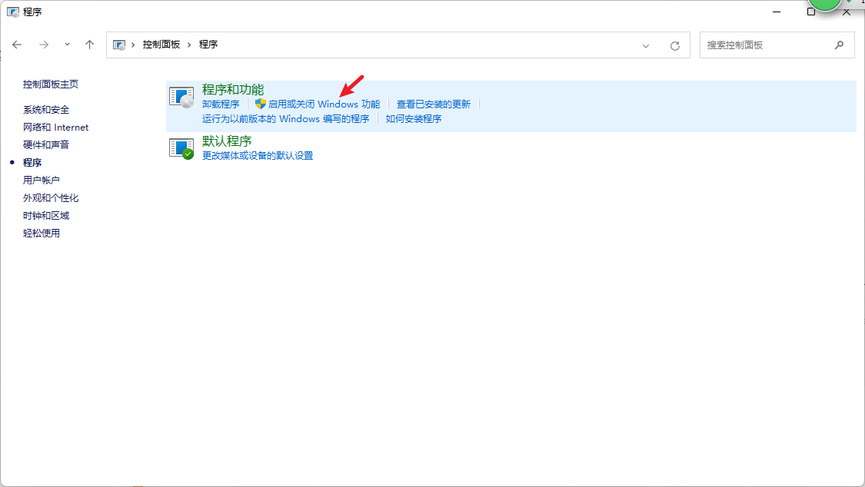The image size is (865, 487).
Task: Click the 程序和功能 icon
Action: click(x=181, y=98)
